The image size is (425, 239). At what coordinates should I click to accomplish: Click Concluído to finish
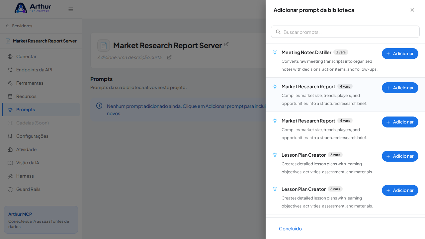click(x=290, y=228)
